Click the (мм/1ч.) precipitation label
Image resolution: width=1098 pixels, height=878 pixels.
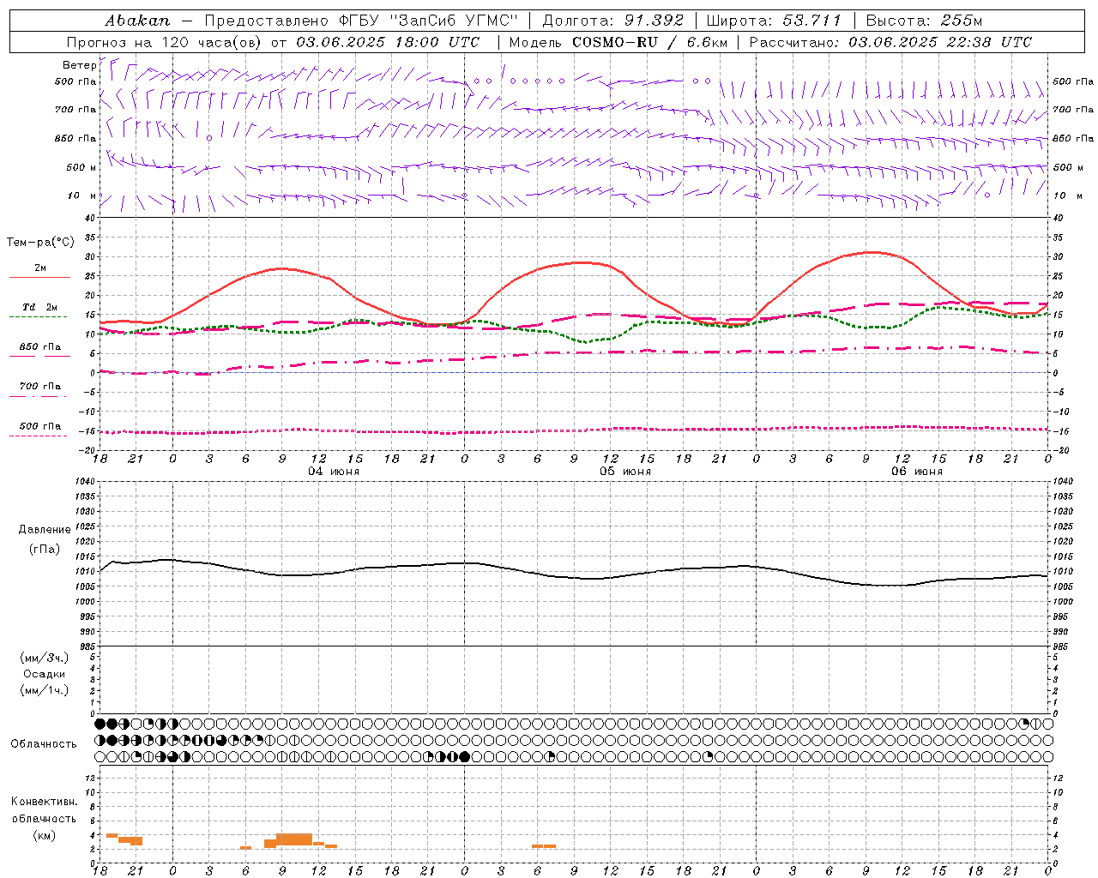tap(45, 690)
